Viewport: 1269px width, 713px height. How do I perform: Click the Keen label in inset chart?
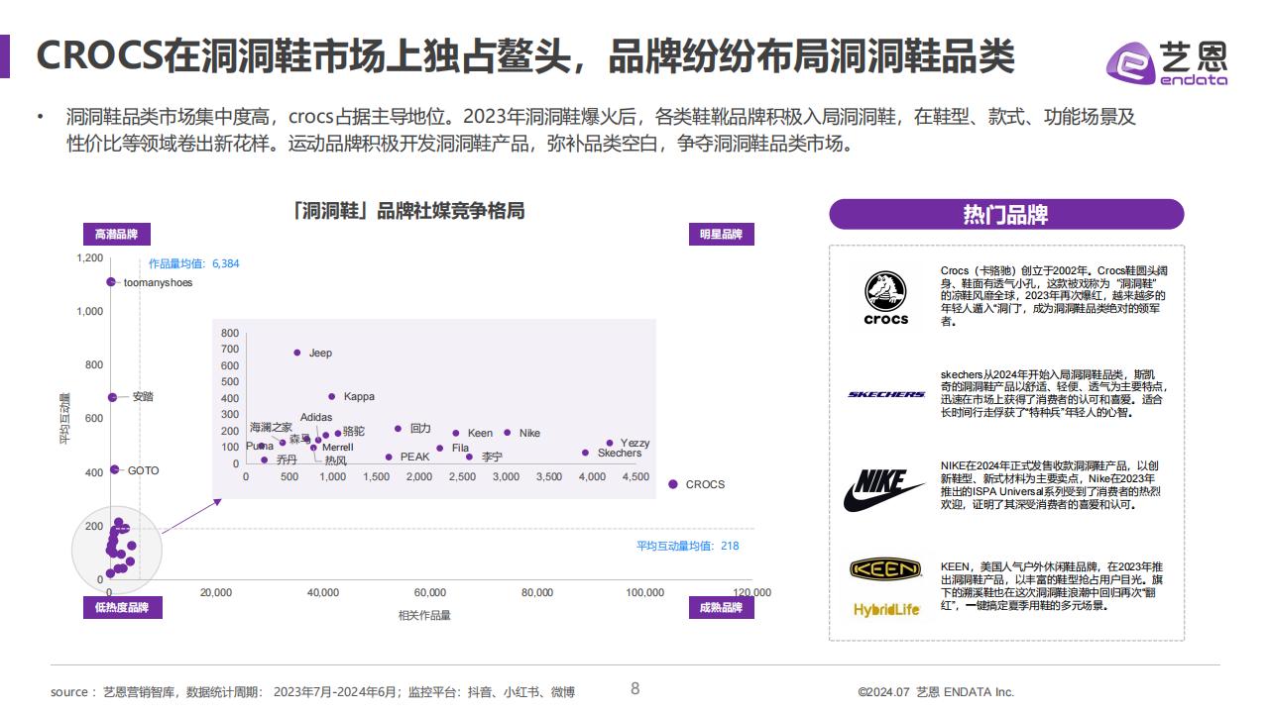(x=480, y=433)
